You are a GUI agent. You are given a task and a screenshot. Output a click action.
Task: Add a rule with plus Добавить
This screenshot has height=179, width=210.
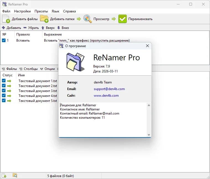11,28
